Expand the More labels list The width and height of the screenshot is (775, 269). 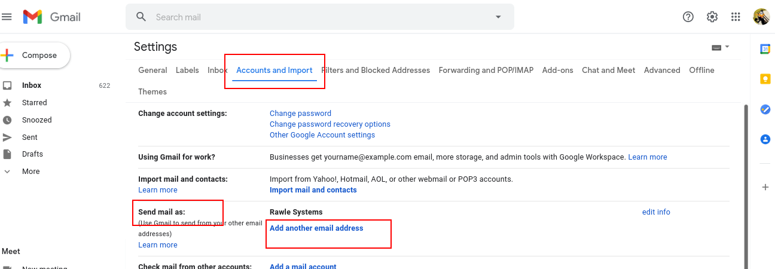coord(30,172)
